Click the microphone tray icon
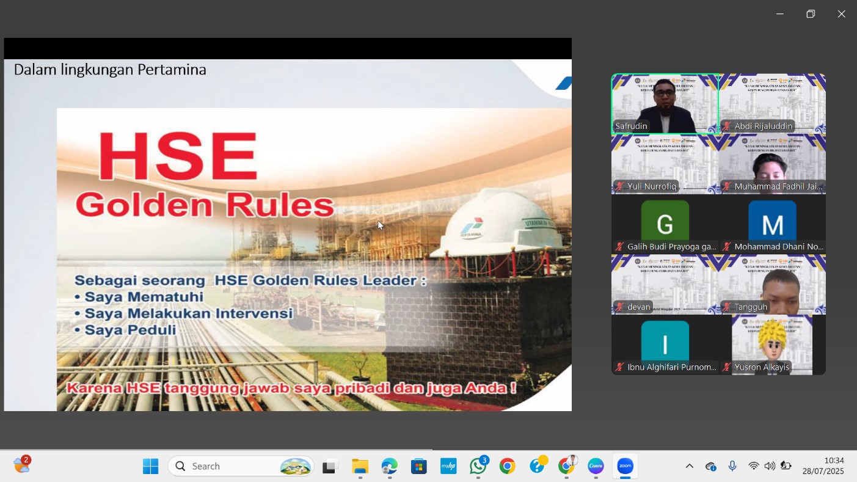Viewport: 857px width, 482px height. 732,466
